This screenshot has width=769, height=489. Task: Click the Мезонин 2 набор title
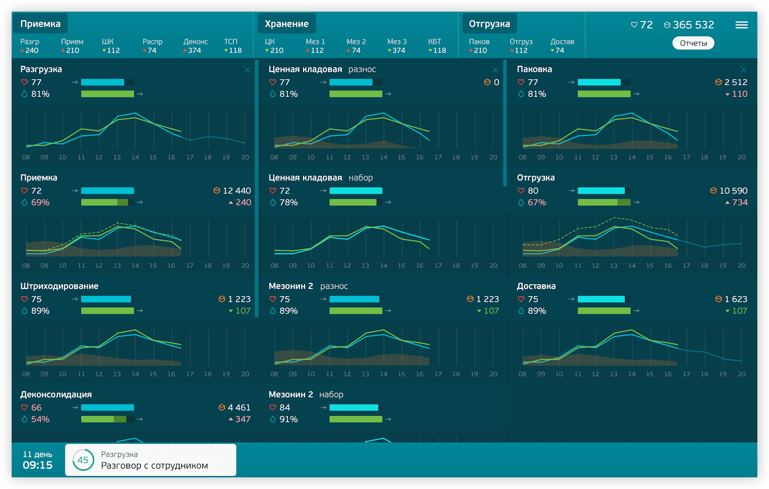click(x=306, y=394)
